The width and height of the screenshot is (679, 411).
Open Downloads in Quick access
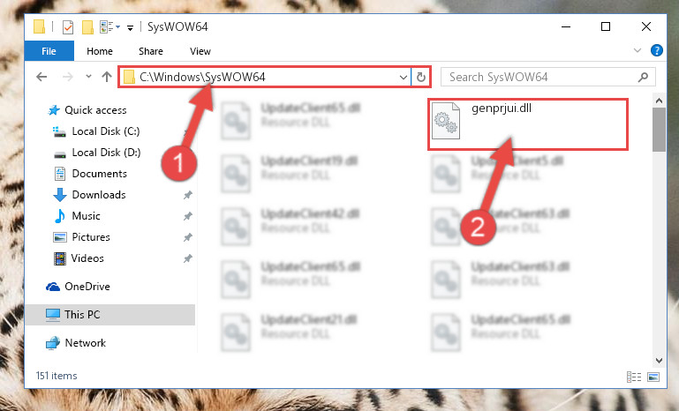tap(99, 195)
